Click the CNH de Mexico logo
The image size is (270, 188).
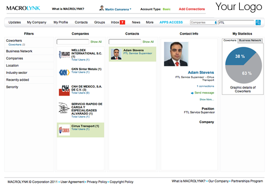coord(64,90)
